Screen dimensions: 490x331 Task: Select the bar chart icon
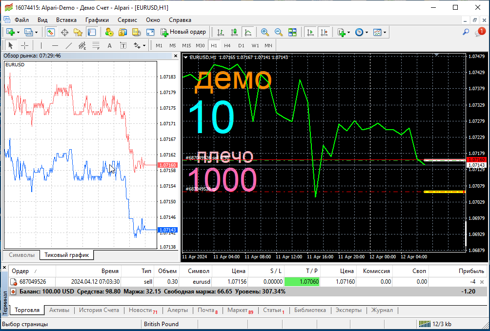221,32
